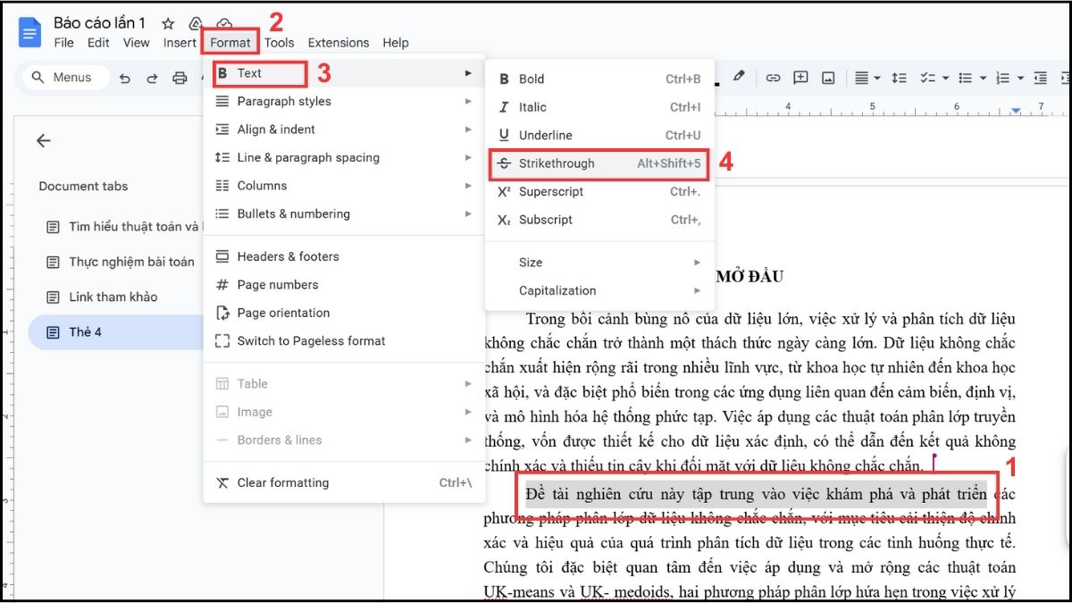This screenshot has width=1072, height=603.
Task: Add a comment with the comment icon
Action: 800,78
